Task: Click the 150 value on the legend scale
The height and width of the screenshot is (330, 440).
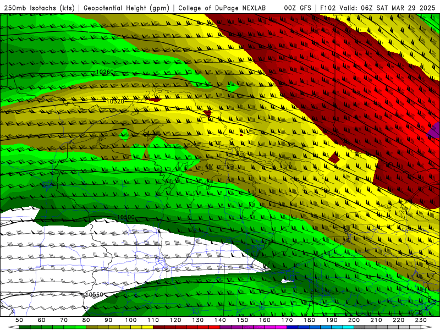Action: tap(243, 320)
